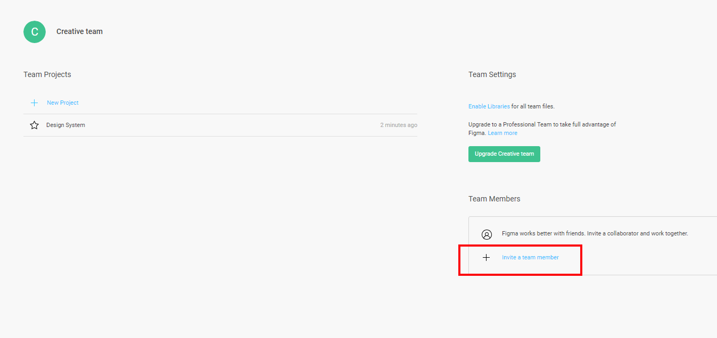
Task: Click the green Creative team avatar
Action: coord(35,32)
